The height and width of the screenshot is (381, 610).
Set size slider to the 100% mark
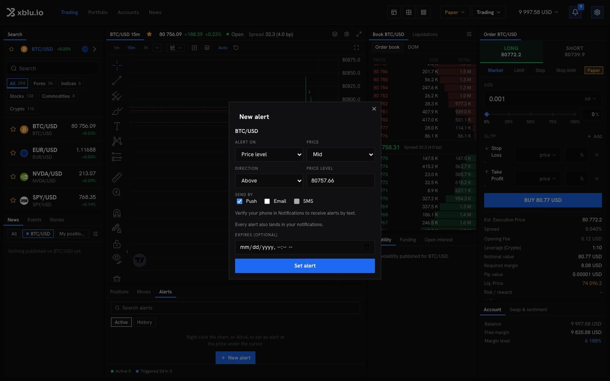575,114
